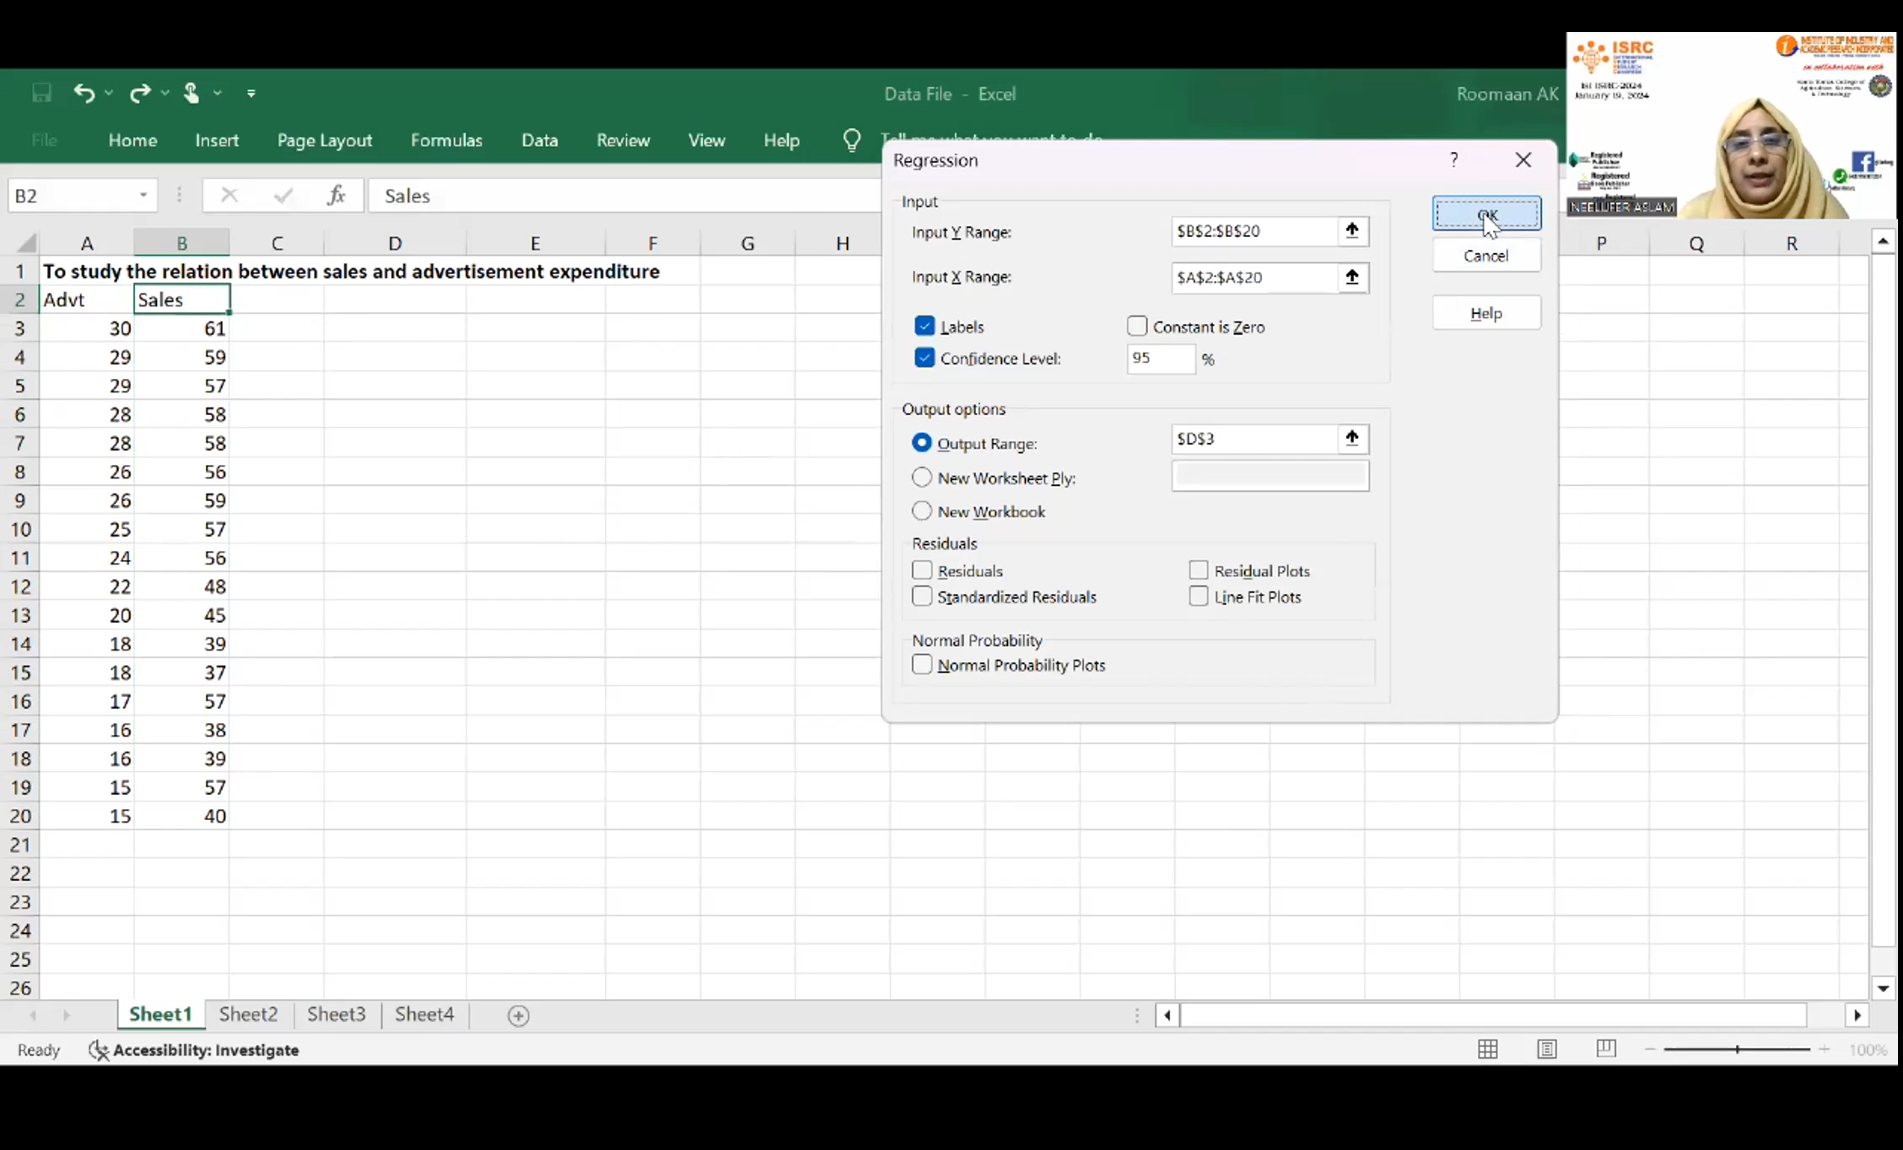1903x1150 pixels.
Task: Enable the Constant is Zero checkbox
Action: (1137, 327)
